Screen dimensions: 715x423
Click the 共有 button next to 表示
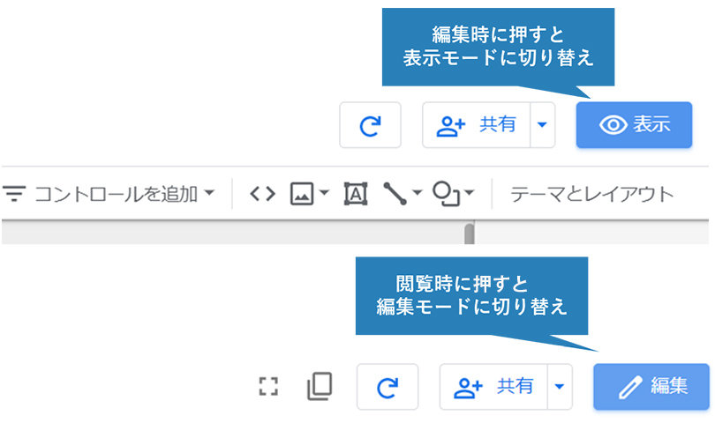pos(477,125)
